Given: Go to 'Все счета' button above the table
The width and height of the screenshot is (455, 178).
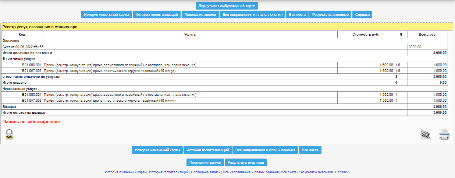Looking at the screenshot, I should tap(297, 15).
